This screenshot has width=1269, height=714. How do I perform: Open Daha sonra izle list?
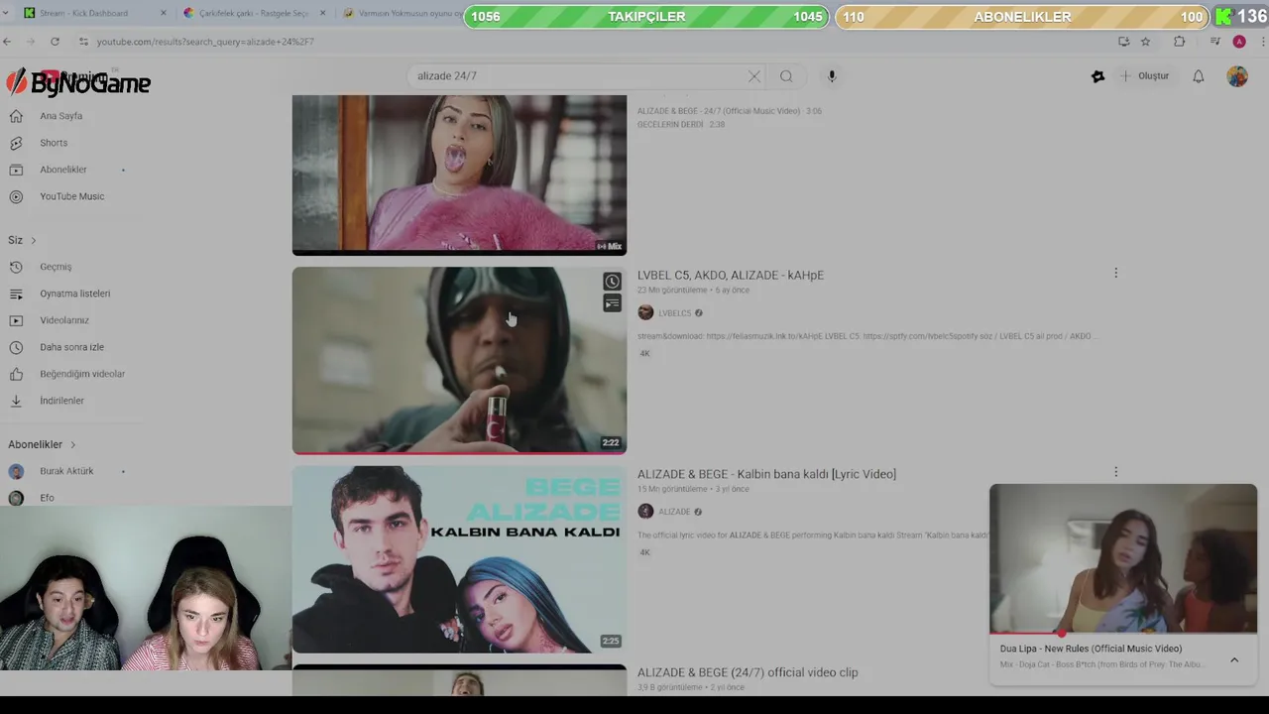(71, 347)
